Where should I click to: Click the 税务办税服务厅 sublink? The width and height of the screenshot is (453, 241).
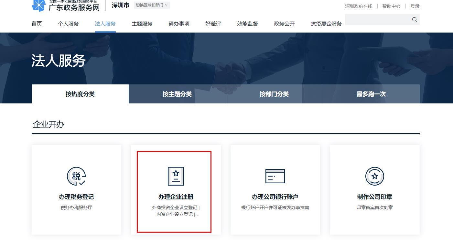click(x=76, y=207)
